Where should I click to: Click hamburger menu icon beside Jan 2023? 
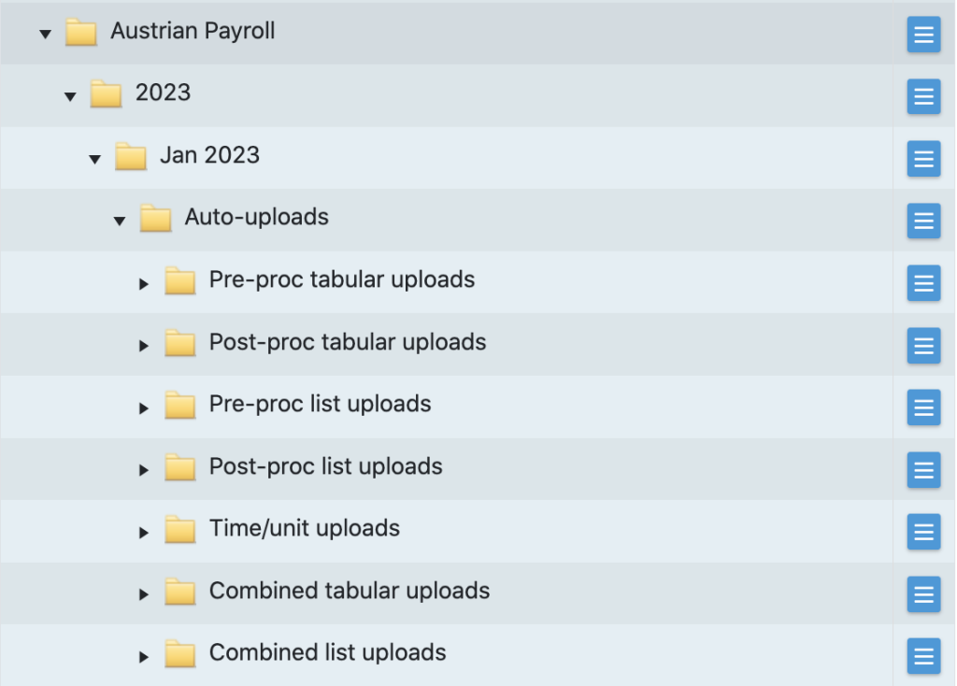(923, 159)
